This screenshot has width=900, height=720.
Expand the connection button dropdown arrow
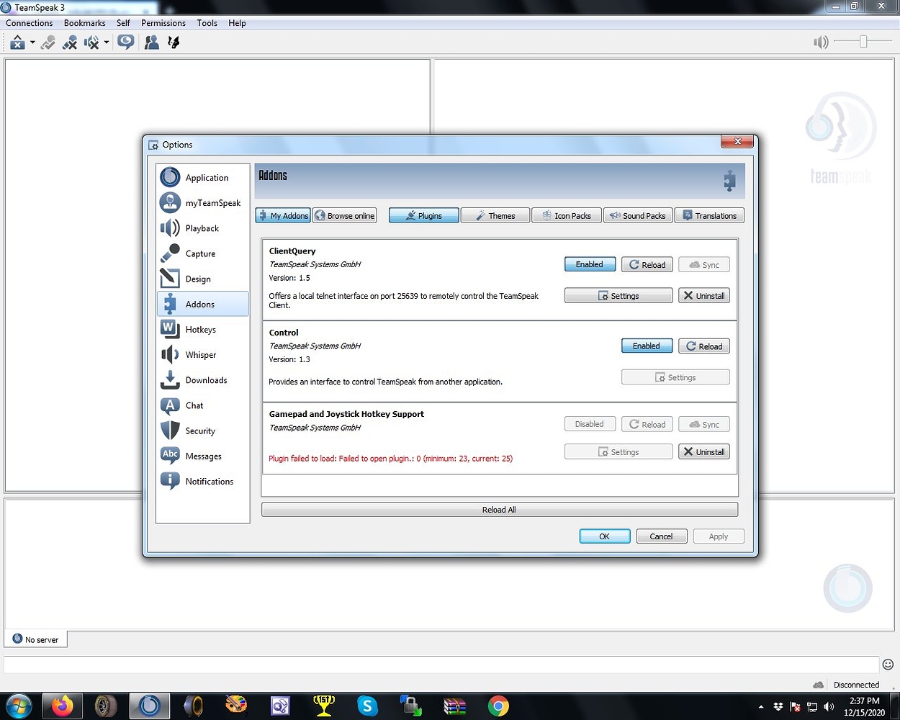[32, 42]
